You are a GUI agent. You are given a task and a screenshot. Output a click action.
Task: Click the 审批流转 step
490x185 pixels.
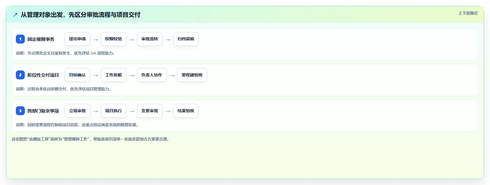pos(150,39)
